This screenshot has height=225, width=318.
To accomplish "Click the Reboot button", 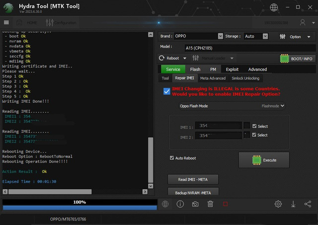I will 169,58.
